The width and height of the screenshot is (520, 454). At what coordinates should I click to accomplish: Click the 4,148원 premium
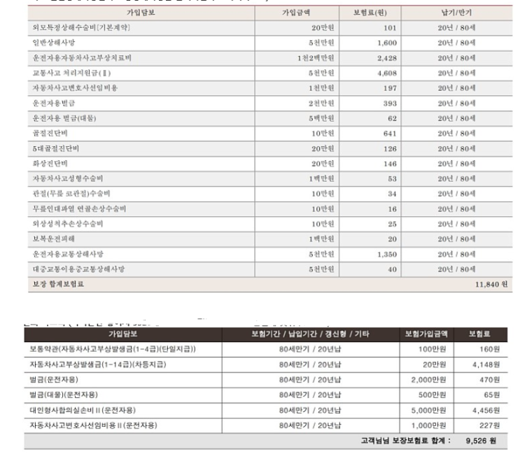pyautogui.click(x=486, y=364)
